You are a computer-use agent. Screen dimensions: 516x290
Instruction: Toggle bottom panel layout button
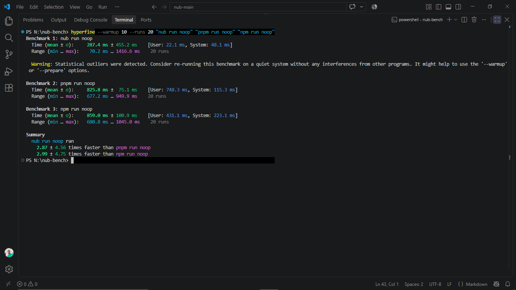pyautogui.click(x=448, y=7)
